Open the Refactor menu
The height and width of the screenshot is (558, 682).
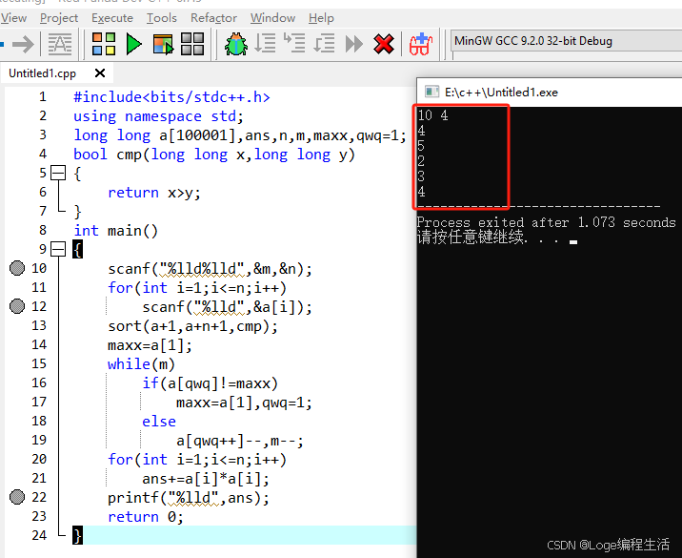point(213,18)
